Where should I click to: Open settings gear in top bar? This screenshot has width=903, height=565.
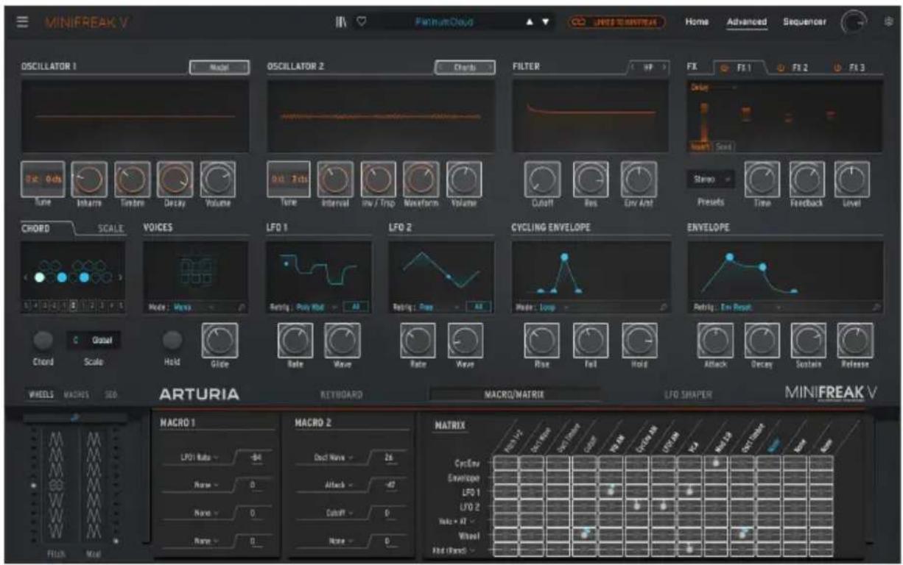[x=888, y=22]
